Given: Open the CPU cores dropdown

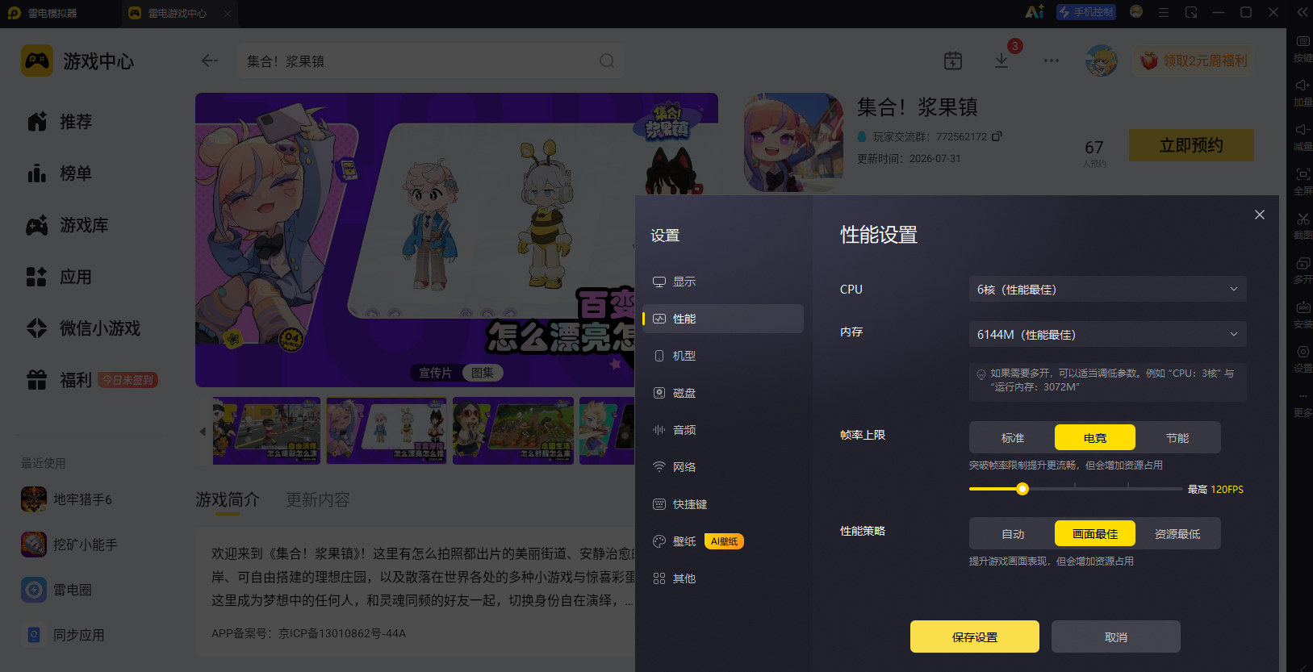Looking at the screenshot, I should pos(1107,289).
